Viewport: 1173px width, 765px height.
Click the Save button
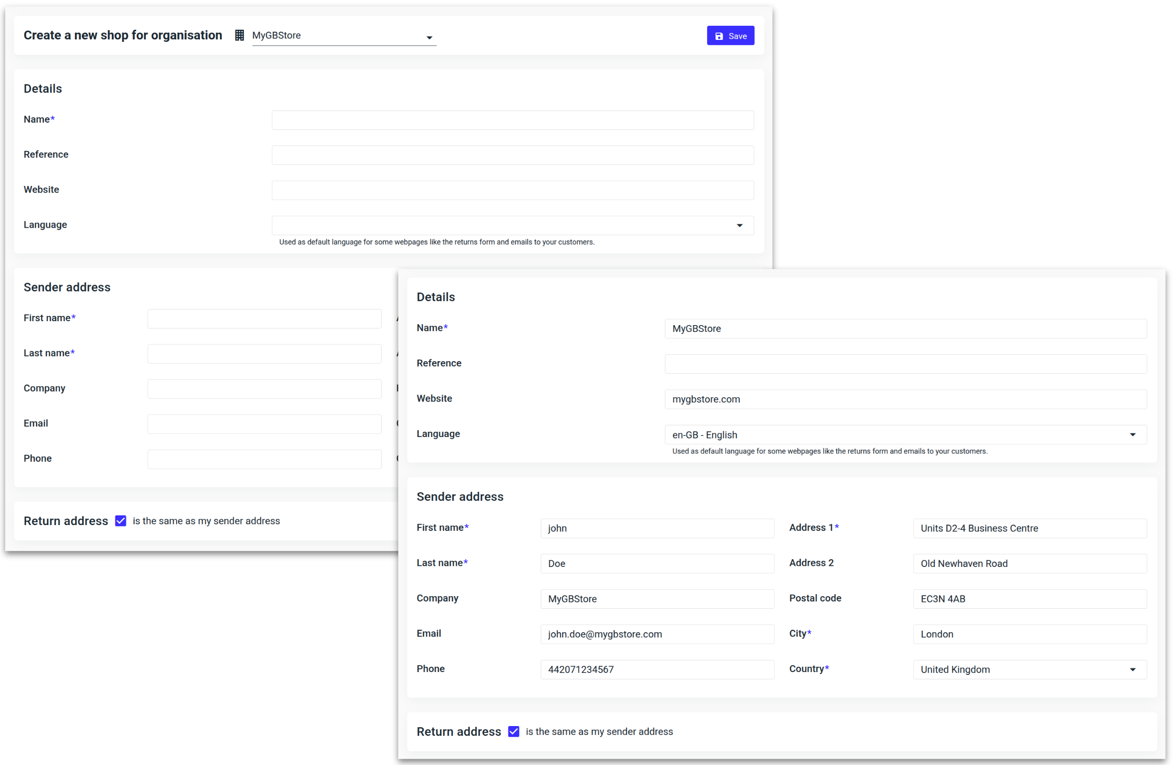pyautogui.click(x=730, y=36)
